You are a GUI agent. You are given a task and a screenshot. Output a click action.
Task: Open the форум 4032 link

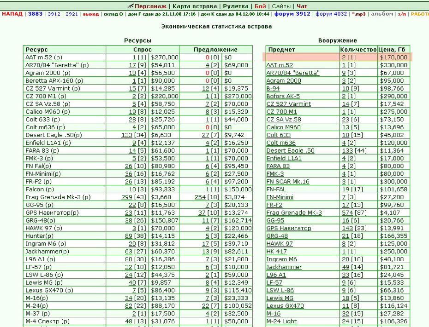click(331, 14)
